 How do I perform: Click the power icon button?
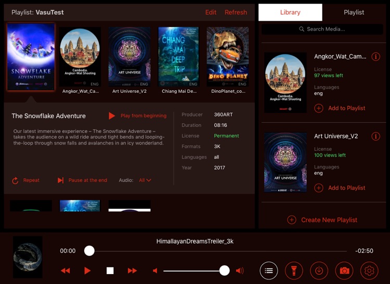tap(319, 271)
